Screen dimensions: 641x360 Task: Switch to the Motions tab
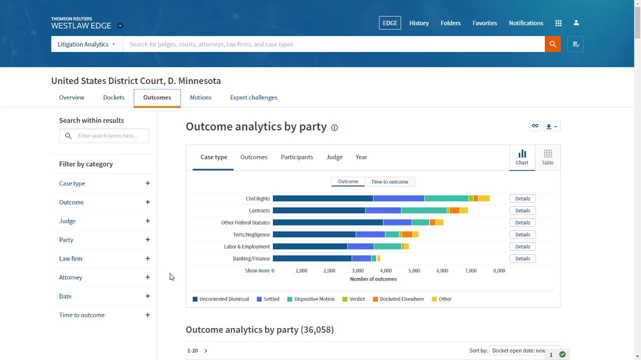point(200,97)
